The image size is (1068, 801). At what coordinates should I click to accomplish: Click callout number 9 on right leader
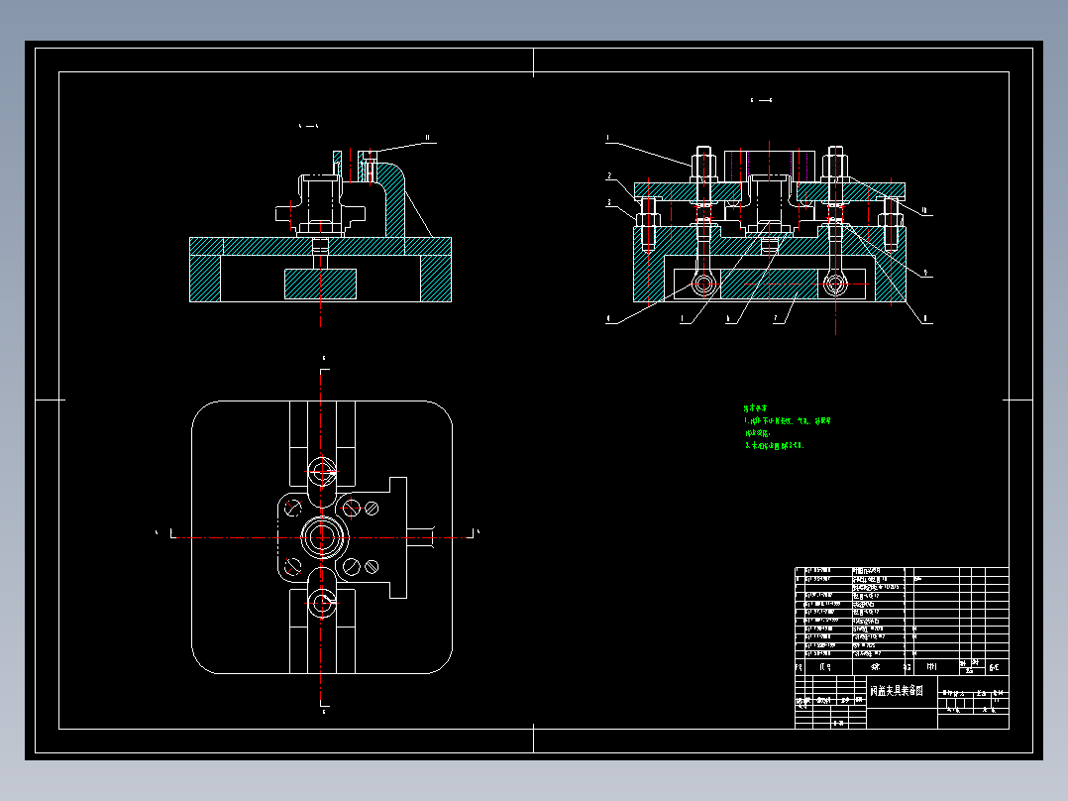coord(924,273)
